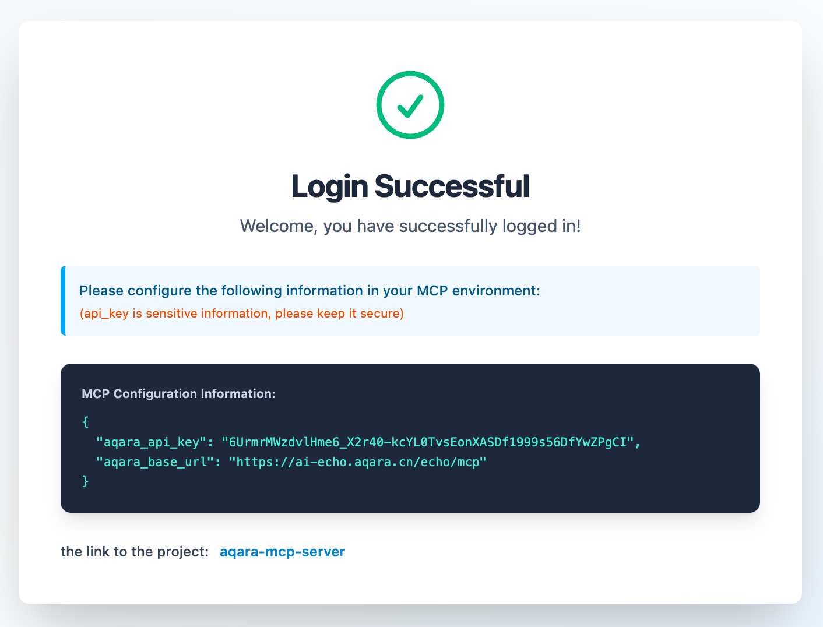Click the MCP Configuration Information label

(178, 393)
